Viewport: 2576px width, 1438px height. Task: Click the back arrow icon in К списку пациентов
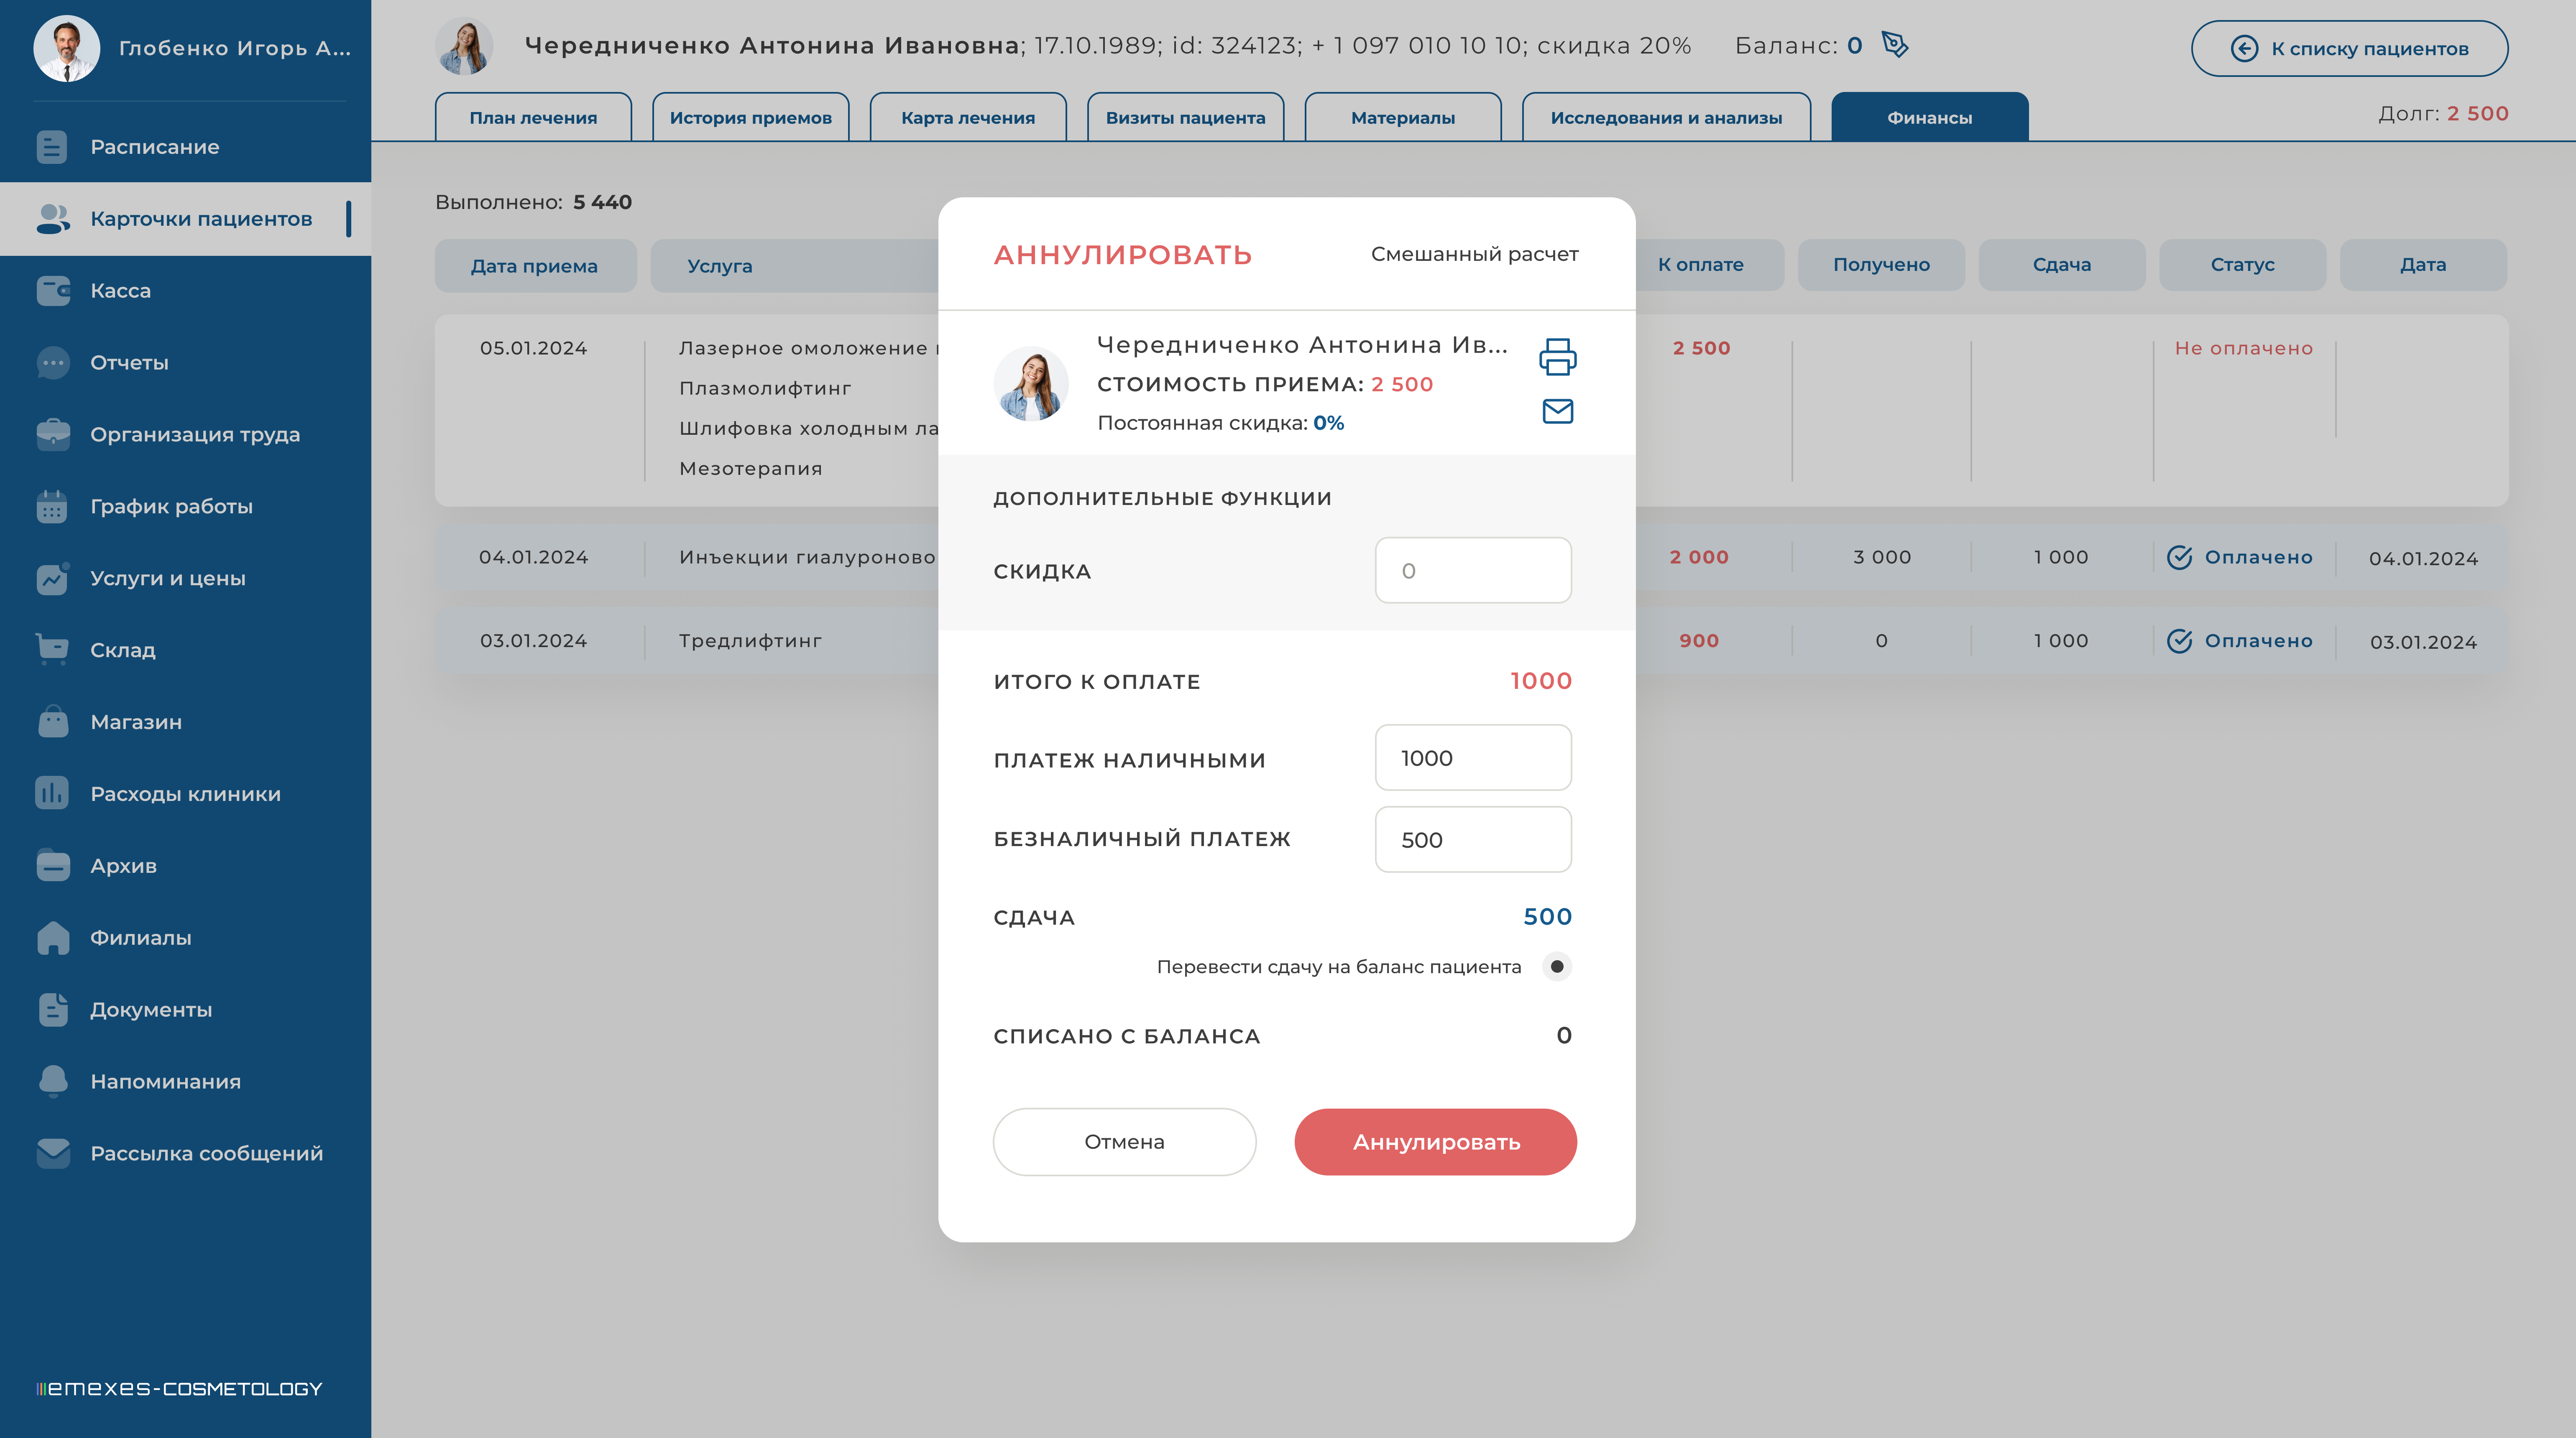tap(2244, 49)
